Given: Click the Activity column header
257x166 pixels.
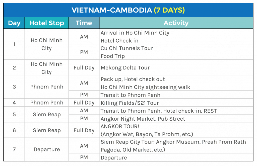Looking at the screenshot, I should tap(176, 23).
